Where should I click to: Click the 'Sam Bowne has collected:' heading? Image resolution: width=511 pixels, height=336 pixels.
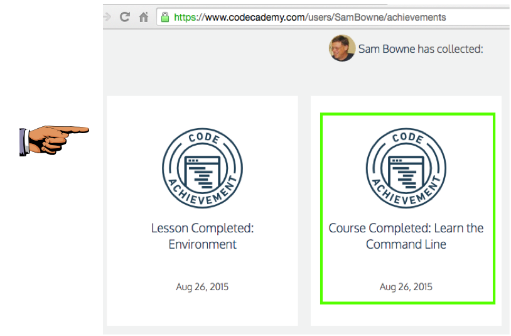click(x=421, y=49)
